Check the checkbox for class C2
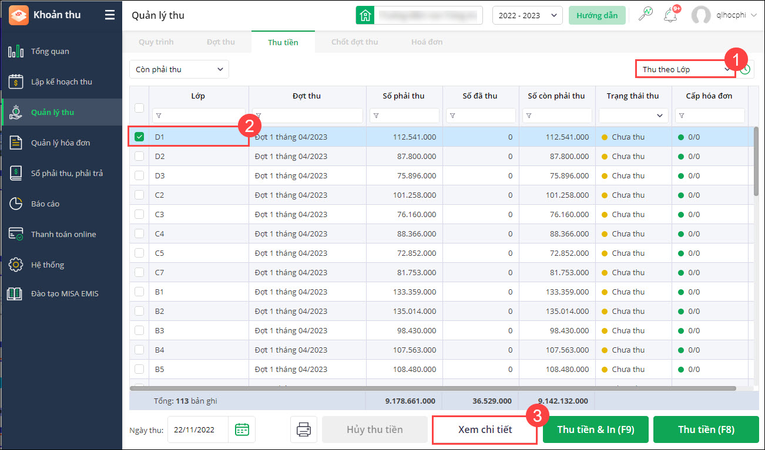Screen dimensions: 765x450 point(139,195)
